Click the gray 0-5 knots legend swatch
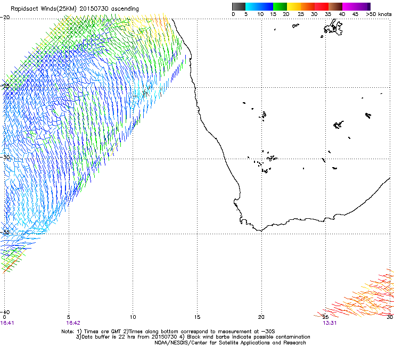The image size is (394, 346). pyautogui.click(x=239, y=6)
